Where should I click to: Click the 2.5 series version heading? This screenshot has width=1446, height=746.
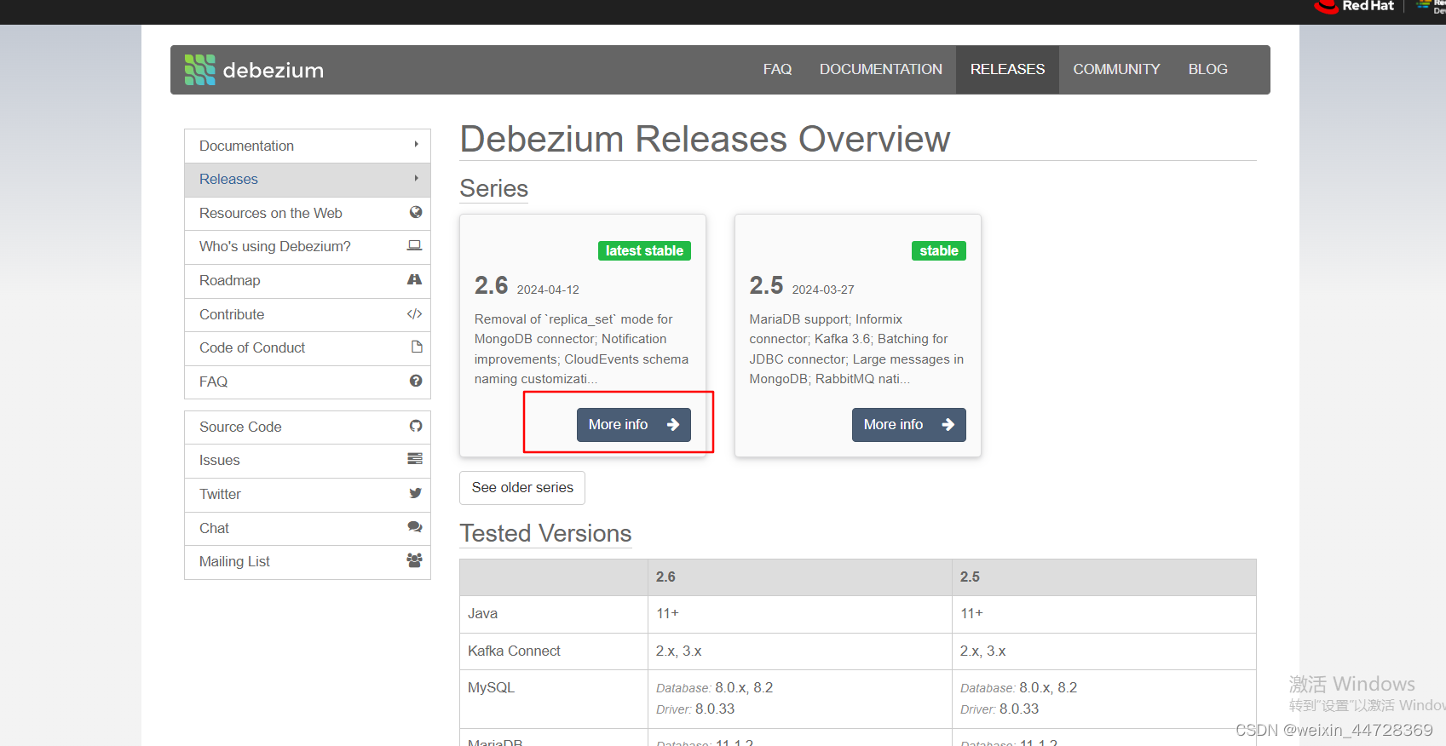766,285
